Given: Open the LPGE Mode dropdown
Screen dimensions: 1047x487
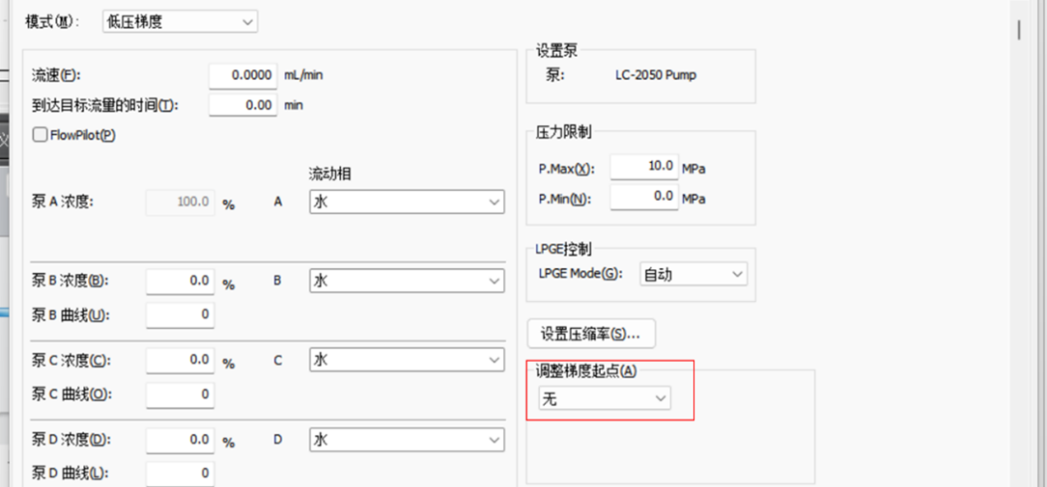Looking at the screenshot, I should pyautogui.click(x=693, y=274).
